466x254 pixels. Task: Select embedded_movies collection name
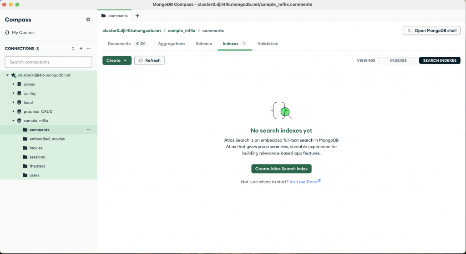click(x=47, y=139)
